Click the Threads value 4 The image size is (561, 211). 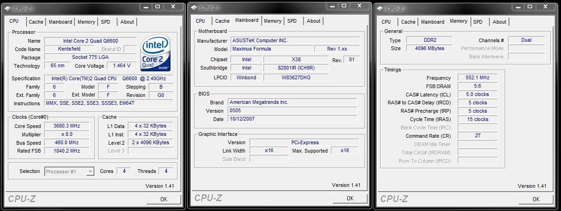[165, 171]
